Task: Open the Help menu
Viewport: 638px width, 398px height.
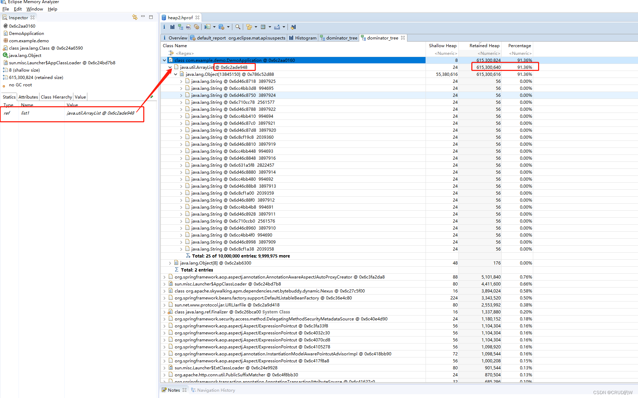Action: 52,9
